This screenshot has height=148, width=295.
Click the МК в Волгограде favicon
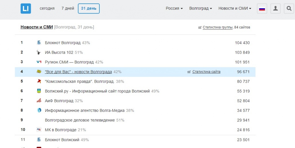pyautogui.click(x=39, y=130)
